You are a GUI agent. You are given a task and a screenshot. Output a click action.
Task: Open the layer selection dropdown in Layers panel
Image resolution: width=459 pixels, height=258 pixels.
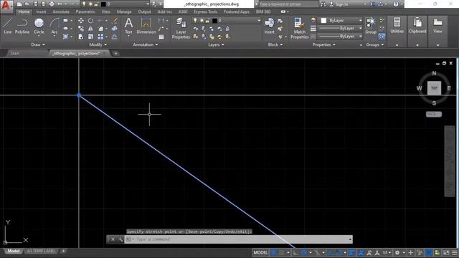click(x=226, y=21)
